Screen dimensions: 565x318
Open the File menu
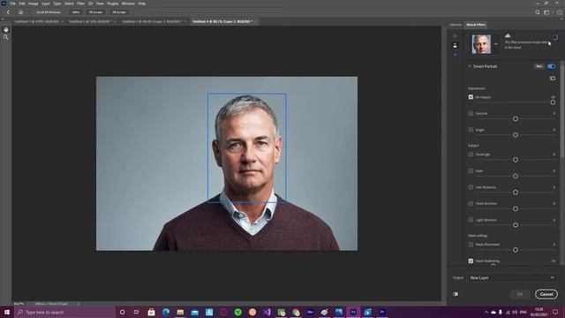point(13,4)
